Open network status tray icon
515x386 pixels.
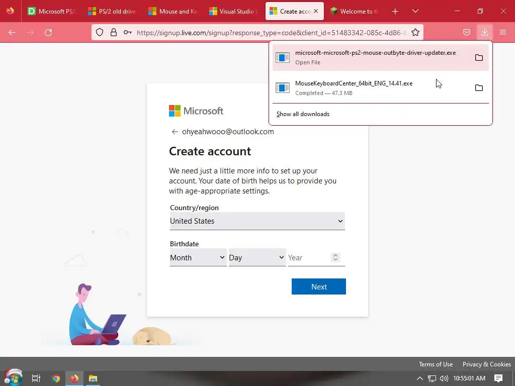[x=432, y=378]
